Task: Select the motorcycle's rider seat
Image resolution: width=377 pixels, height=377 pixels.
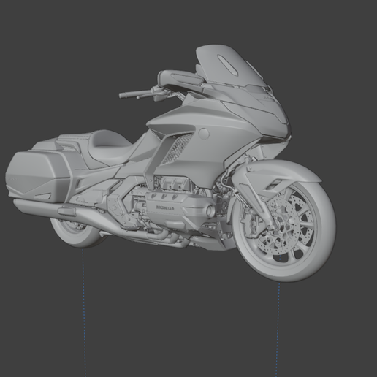Action: [x=111, y=148]
